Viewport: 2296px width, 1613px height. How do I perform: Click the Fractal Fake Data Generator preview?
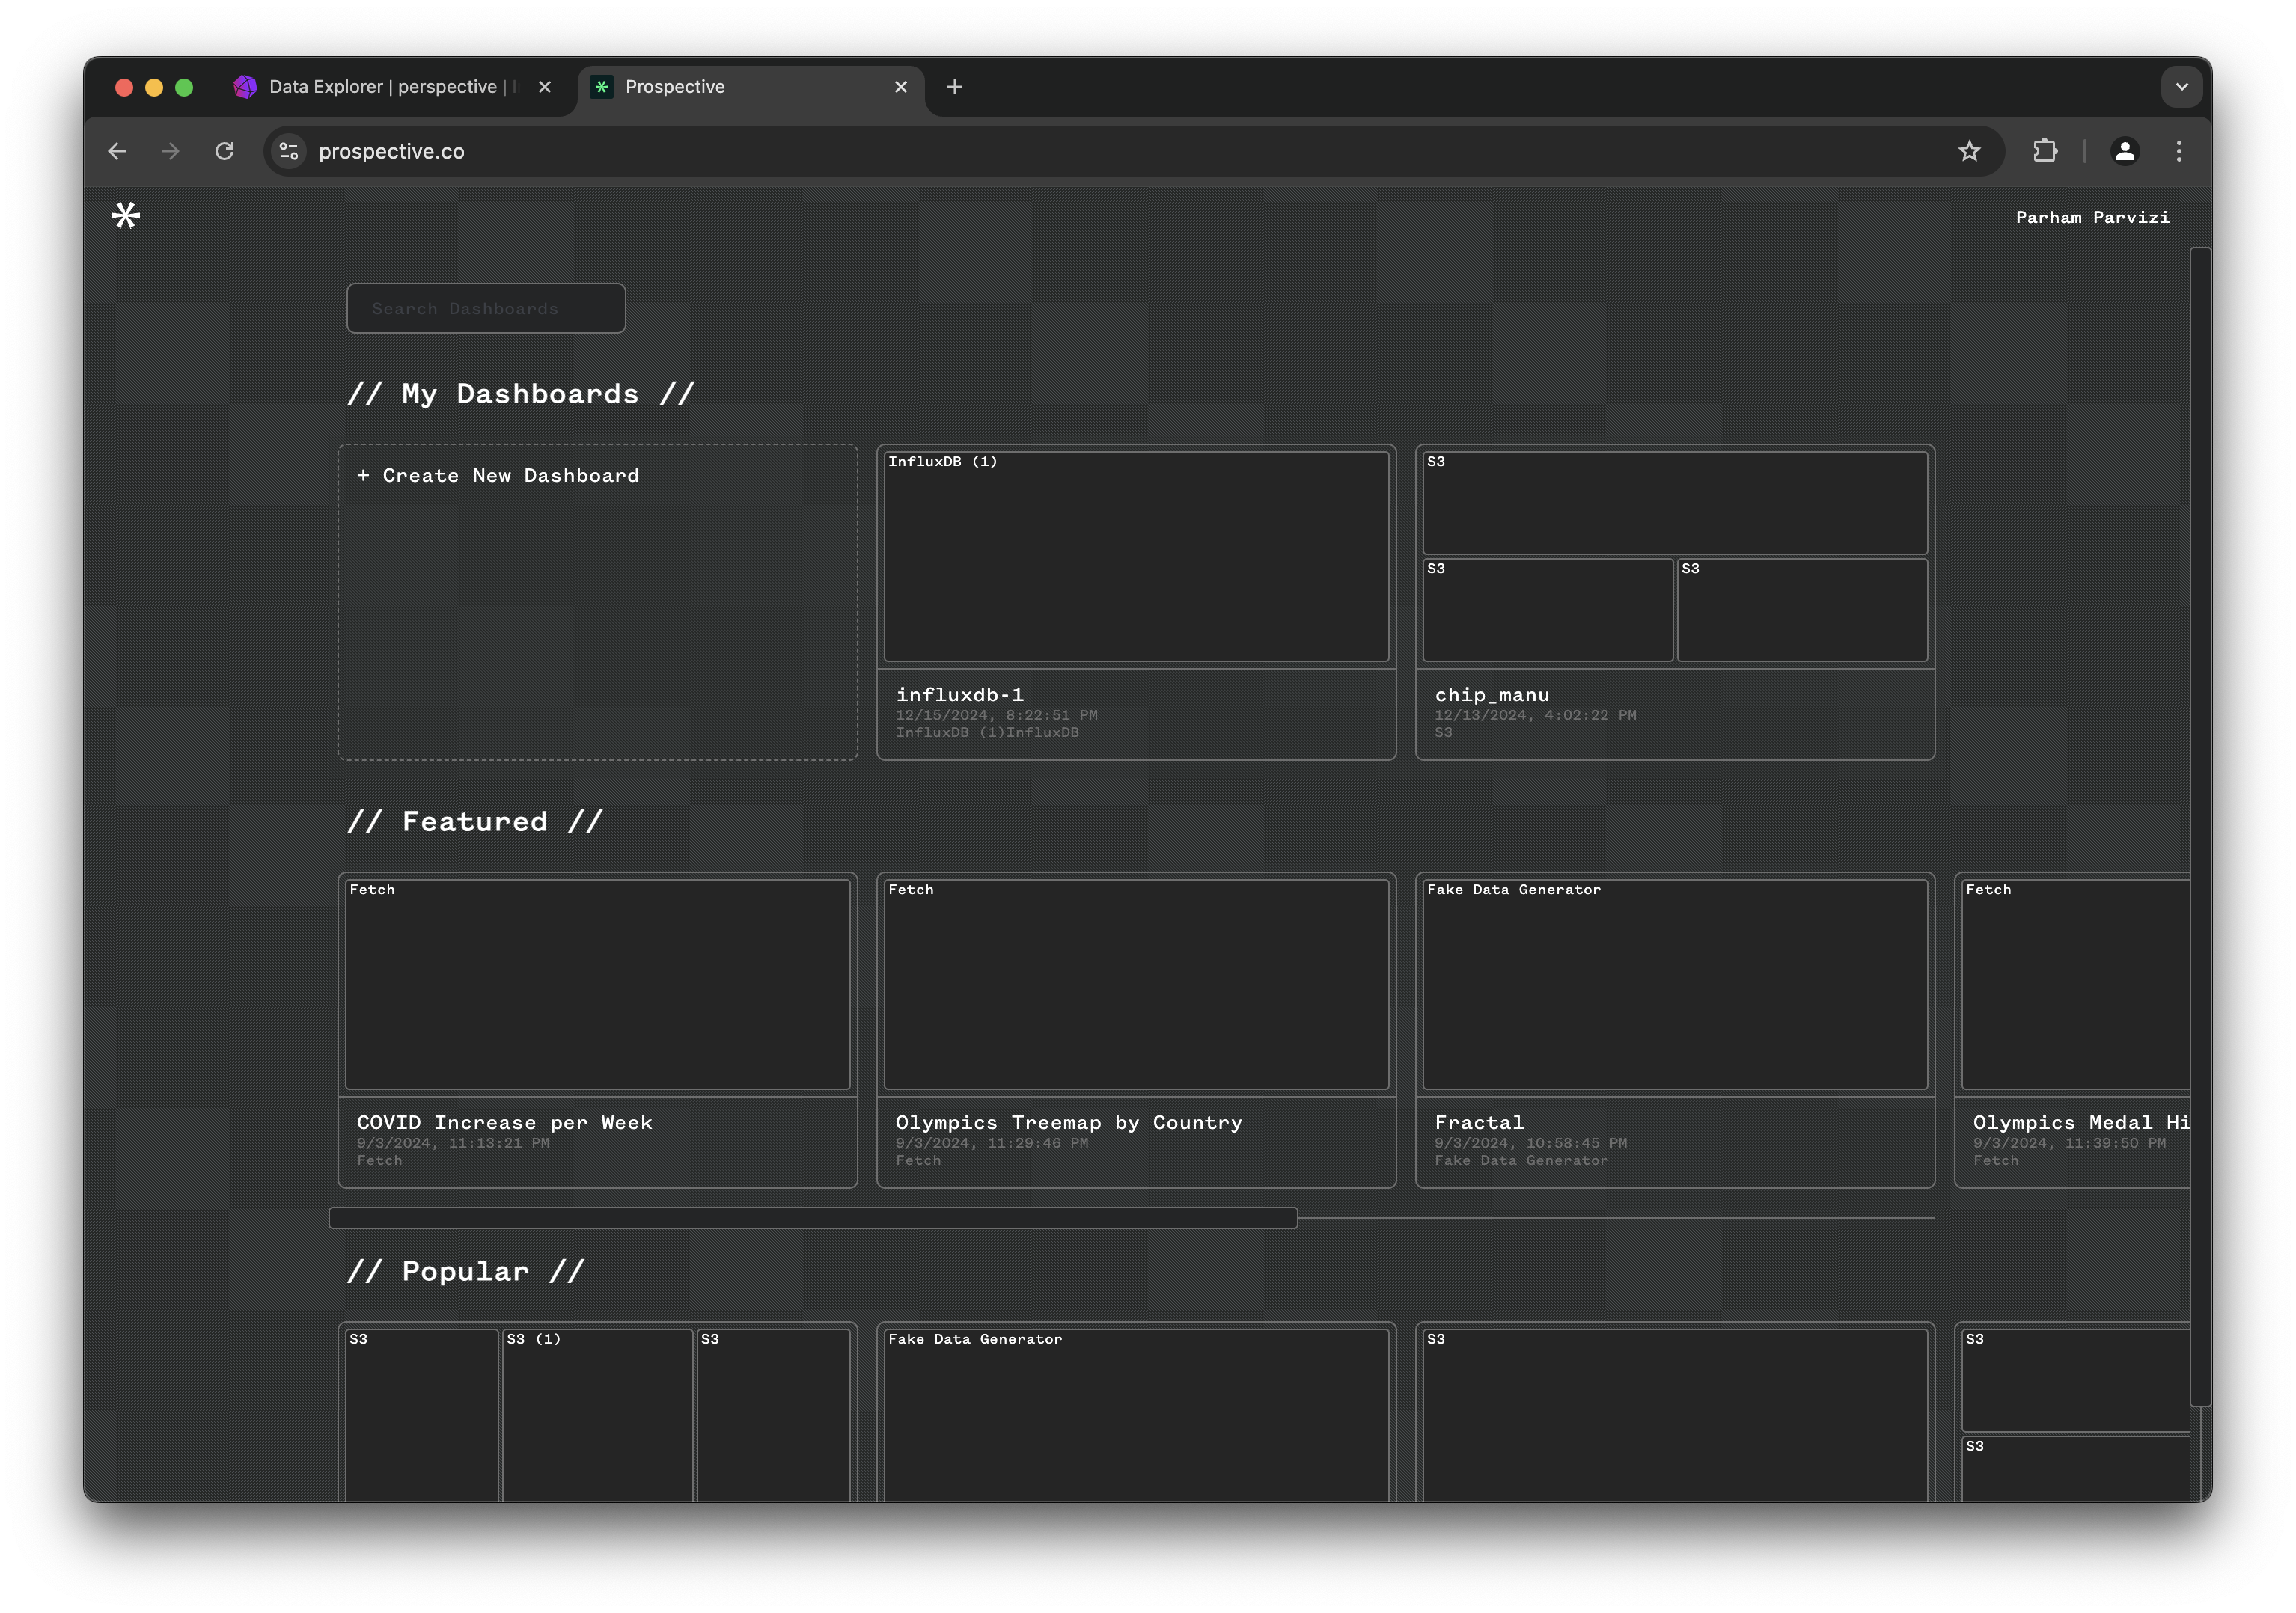coord(1675,984)
